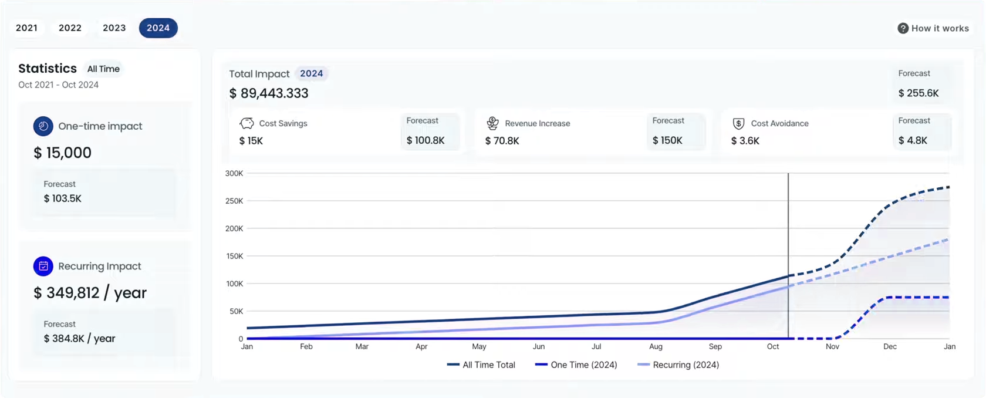Click the Cost Savings forecast $100.8K box
986x398 pixels.
[430, 131]
